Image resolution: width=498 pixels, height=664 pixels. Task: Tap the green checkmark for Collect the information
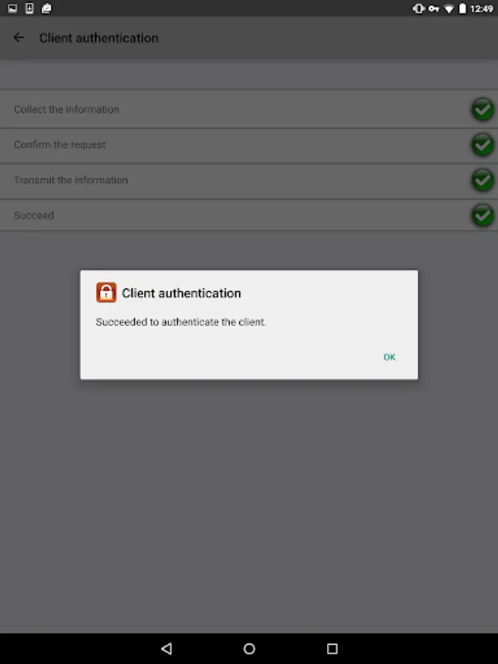(x=483, y=109)
